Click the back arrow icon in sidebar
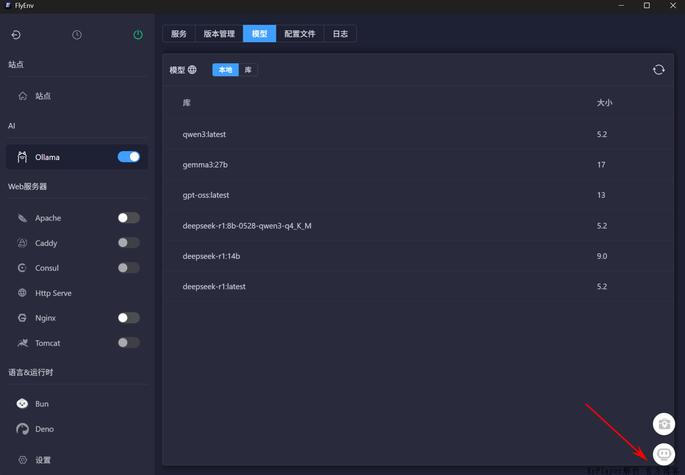This screenshot has width=685, height=475. (16, 35)
